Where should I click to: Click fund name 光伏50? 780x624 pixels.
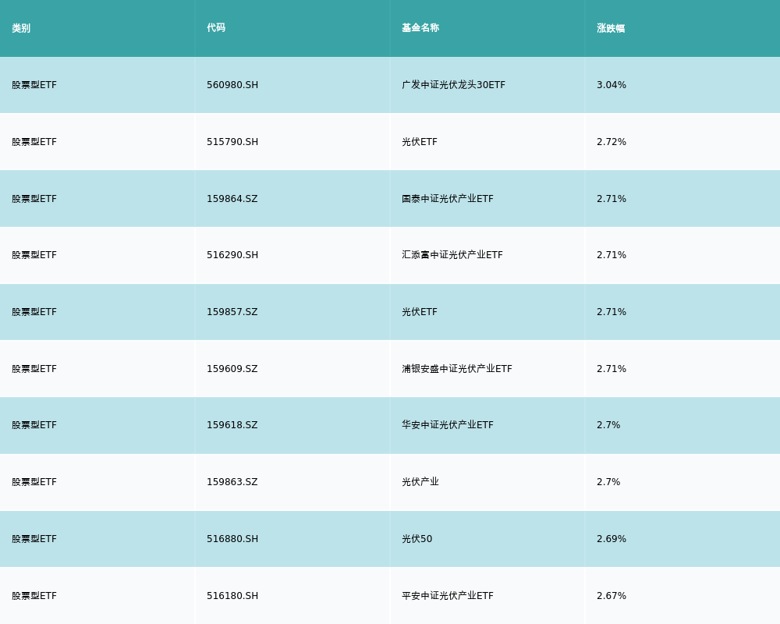417,539
